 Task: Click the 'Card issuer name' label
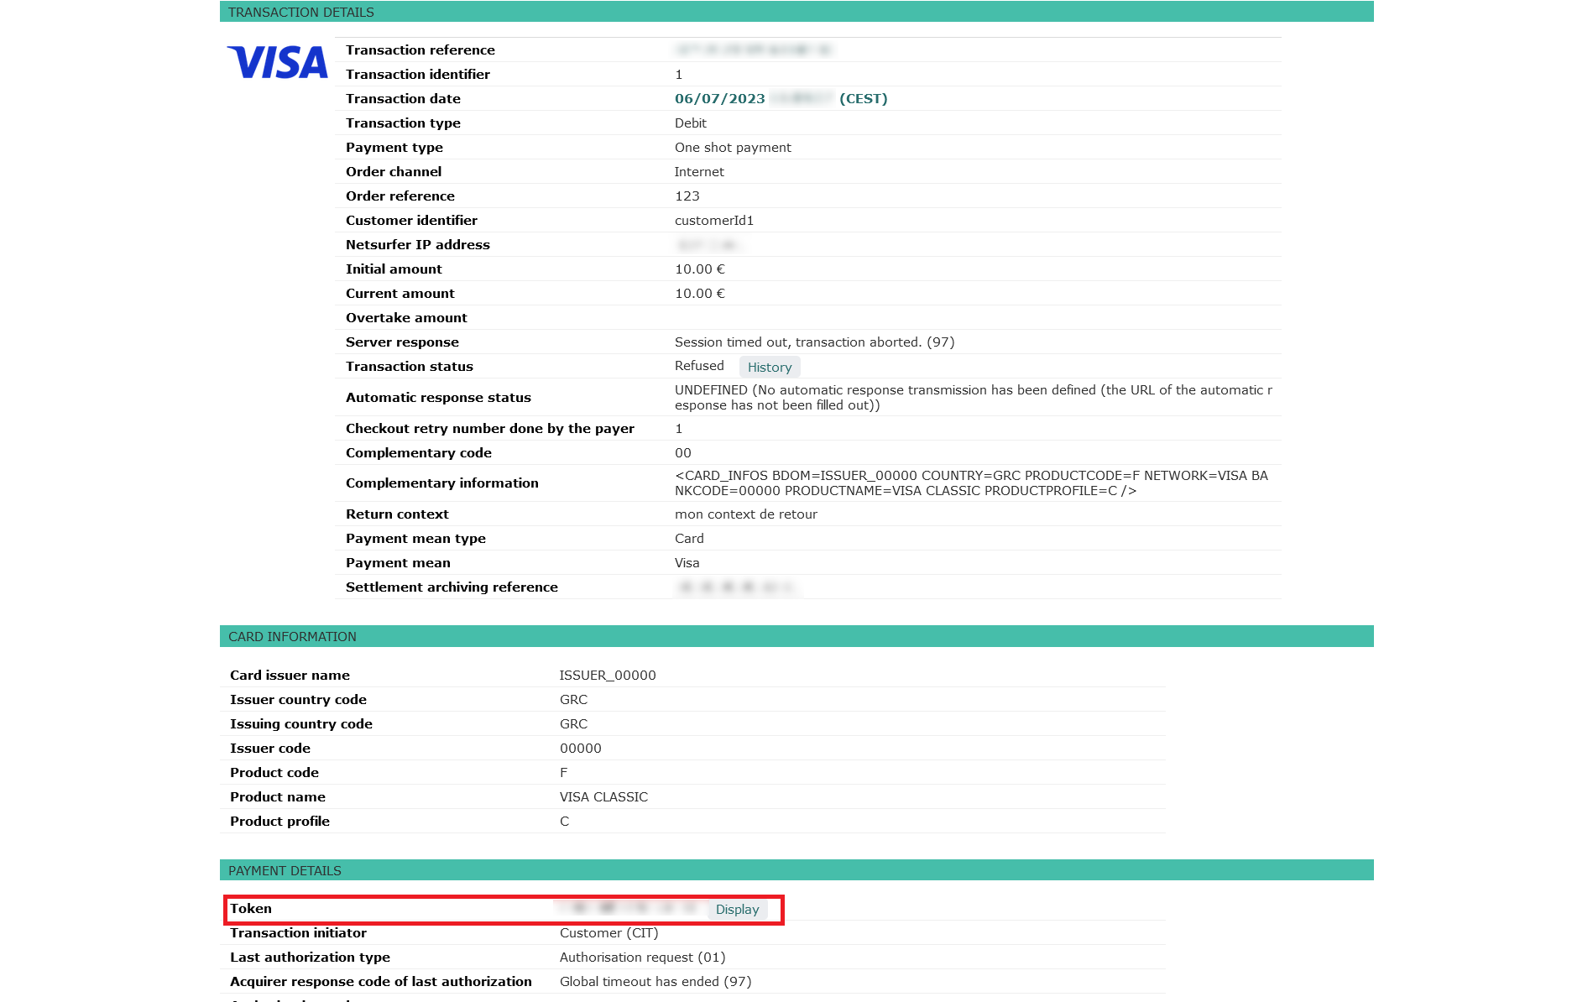tap(290, 676)
